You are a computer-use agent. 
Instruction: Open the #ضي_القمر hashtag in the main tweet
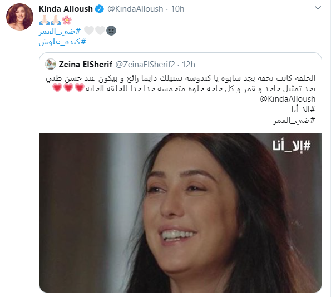[x=60, y=31]
